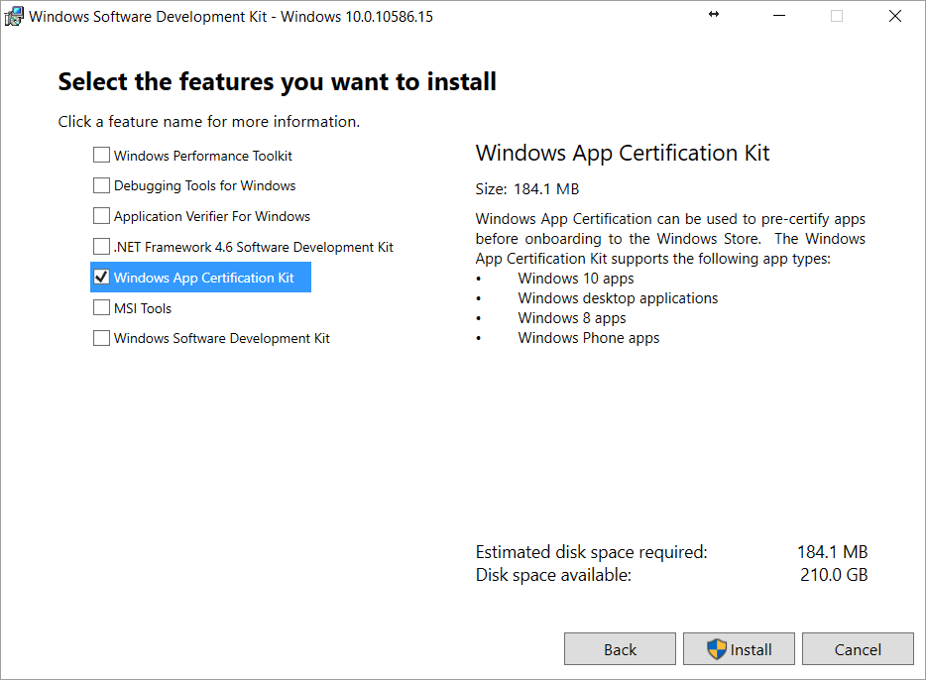Screen dimensions: 926x680
Task: Cancel the SDK setup
Action: [x=858, y=649]
